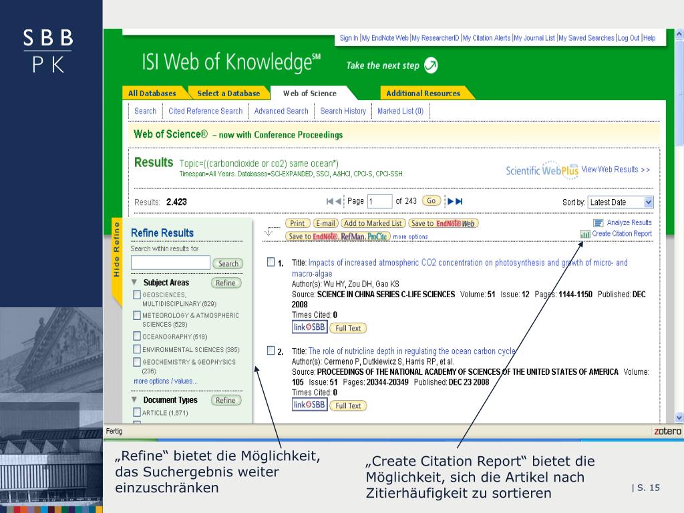Click Save to EndNote, RefMan, ProCite button
Screen dimensions: 684x513
click(x=338, y=236)
